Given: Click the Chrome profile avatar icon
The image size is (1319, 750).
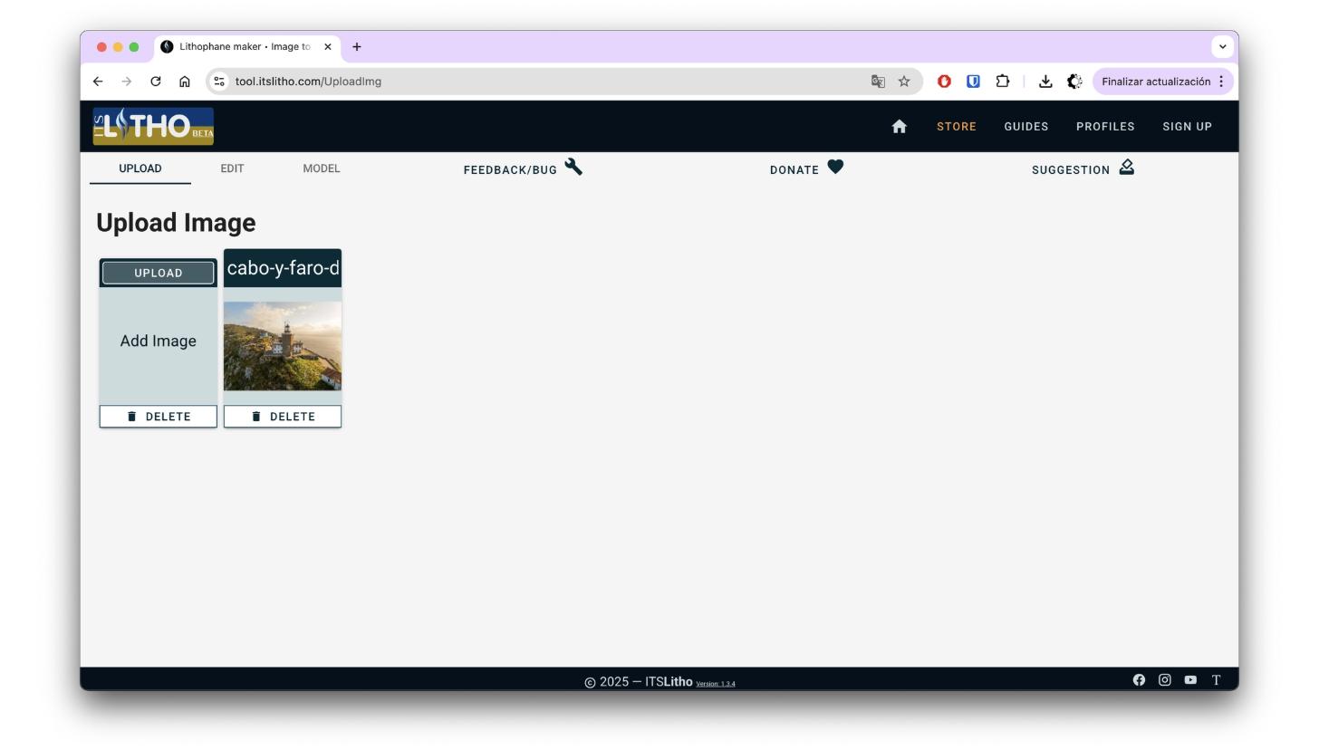Looking at the screenshot, I should tap(1074, 82).
